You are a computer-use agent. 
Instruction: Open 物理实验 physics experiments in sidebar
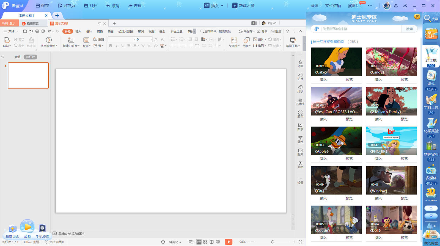pos(431,151)
